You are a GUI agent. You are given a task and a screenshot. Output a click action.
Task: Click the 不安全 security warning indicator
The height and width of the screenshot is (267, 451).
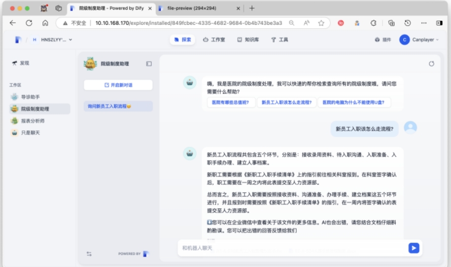[75, 23]
